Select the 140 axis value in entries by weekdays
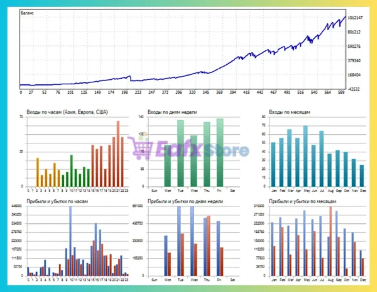 [x=141, y=117]
